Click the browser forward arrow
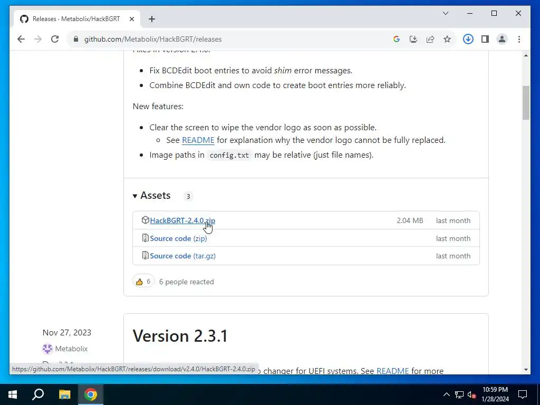The image size is (540, 405). point(38,39)
